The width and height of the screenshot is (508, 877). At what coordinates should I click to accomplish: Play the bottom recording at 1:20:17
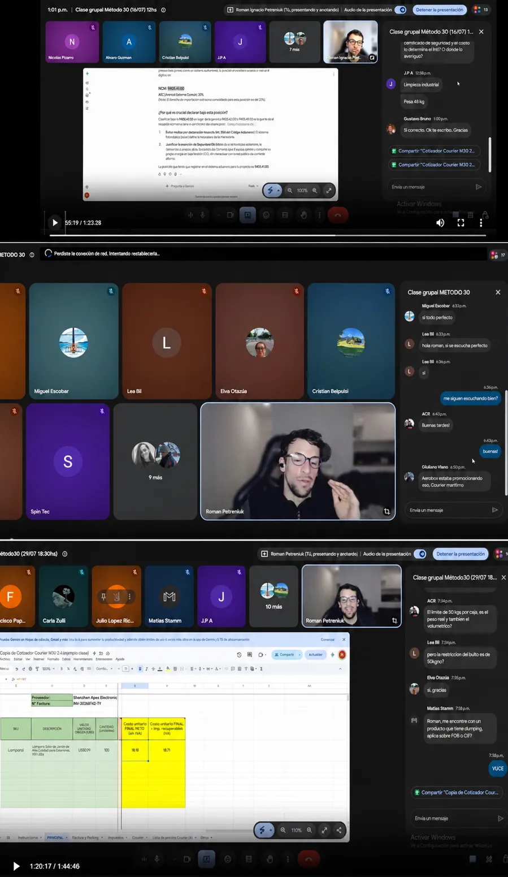point(16,866)
